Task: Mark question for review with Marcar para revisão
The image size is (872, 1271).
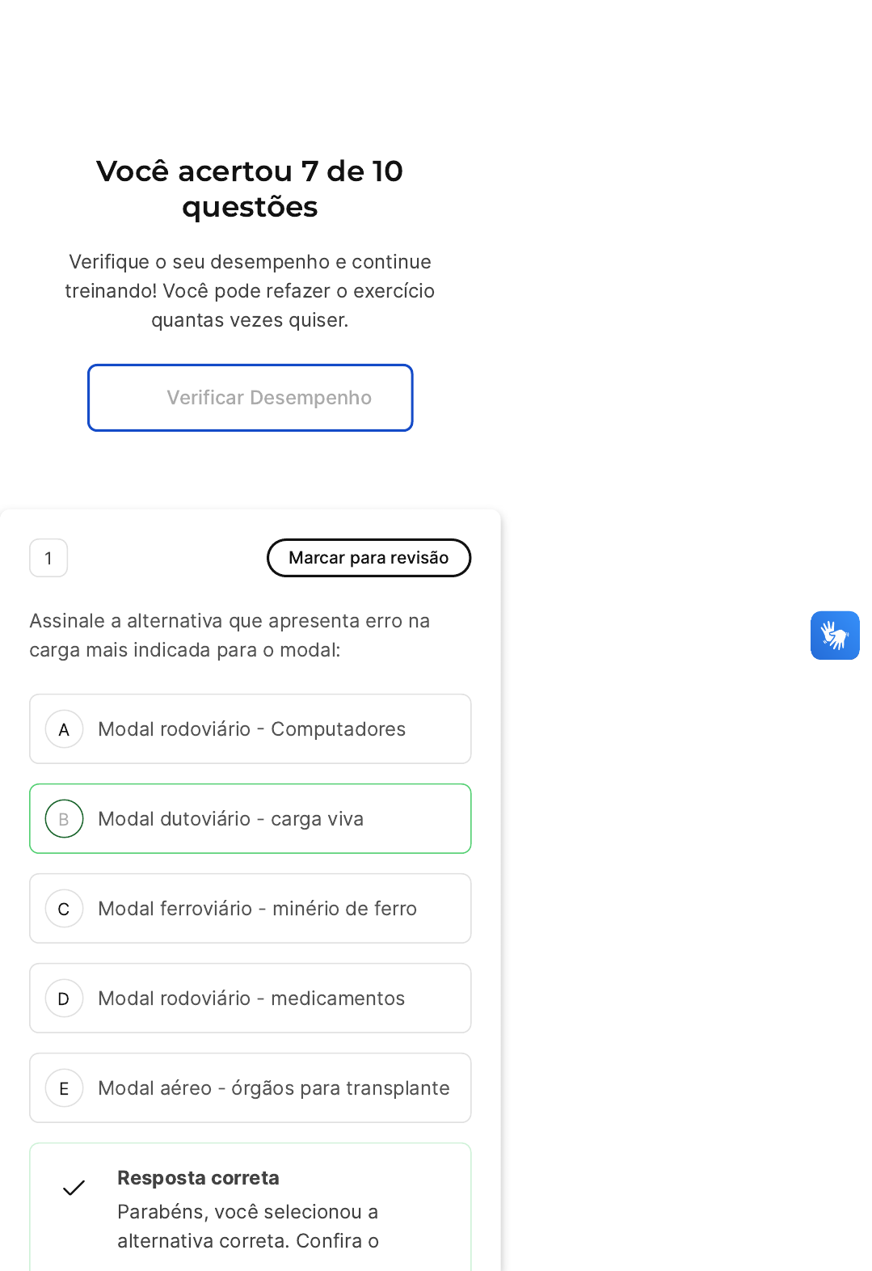Action: [369, 558]
